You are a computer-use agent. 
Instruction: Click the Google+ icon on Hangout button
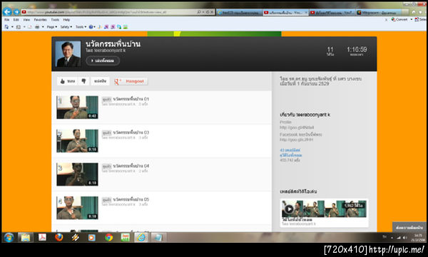[x=118, y=81]
